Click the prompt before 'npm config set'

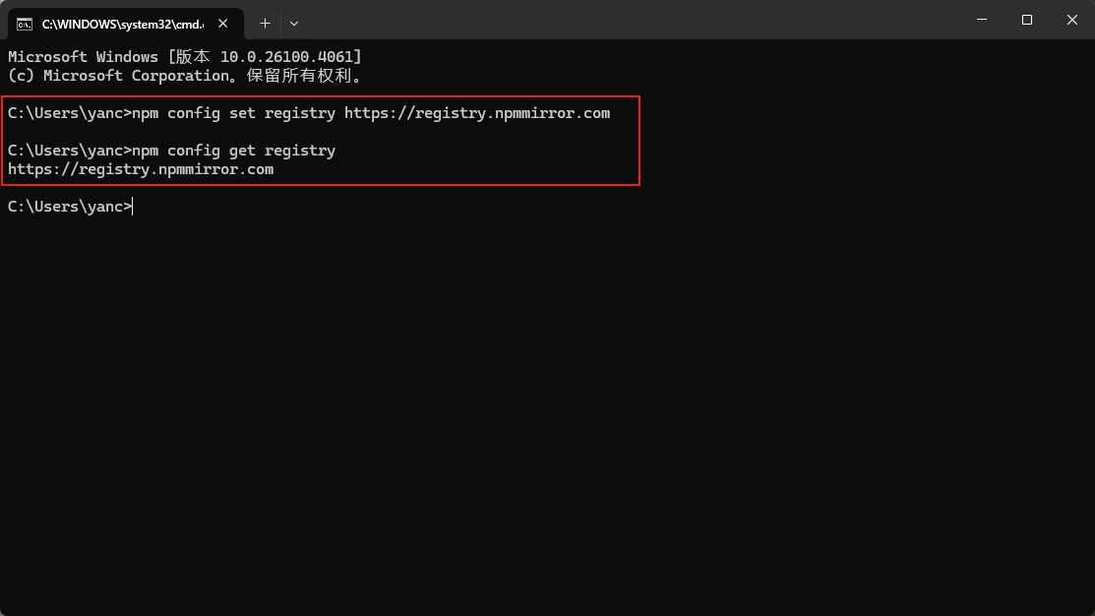click(x=70, y=113)
